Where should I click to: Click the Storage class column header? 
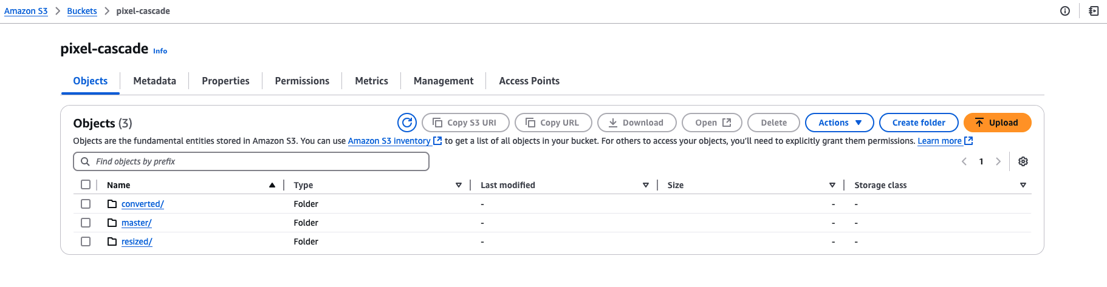point(880,185)
